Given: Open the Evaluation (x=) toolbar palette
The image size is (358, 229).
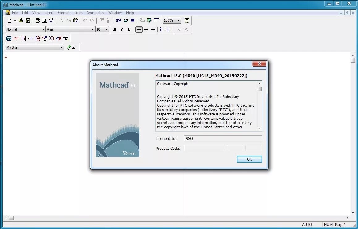Looking at the screenshot, I should click(30, 38).
